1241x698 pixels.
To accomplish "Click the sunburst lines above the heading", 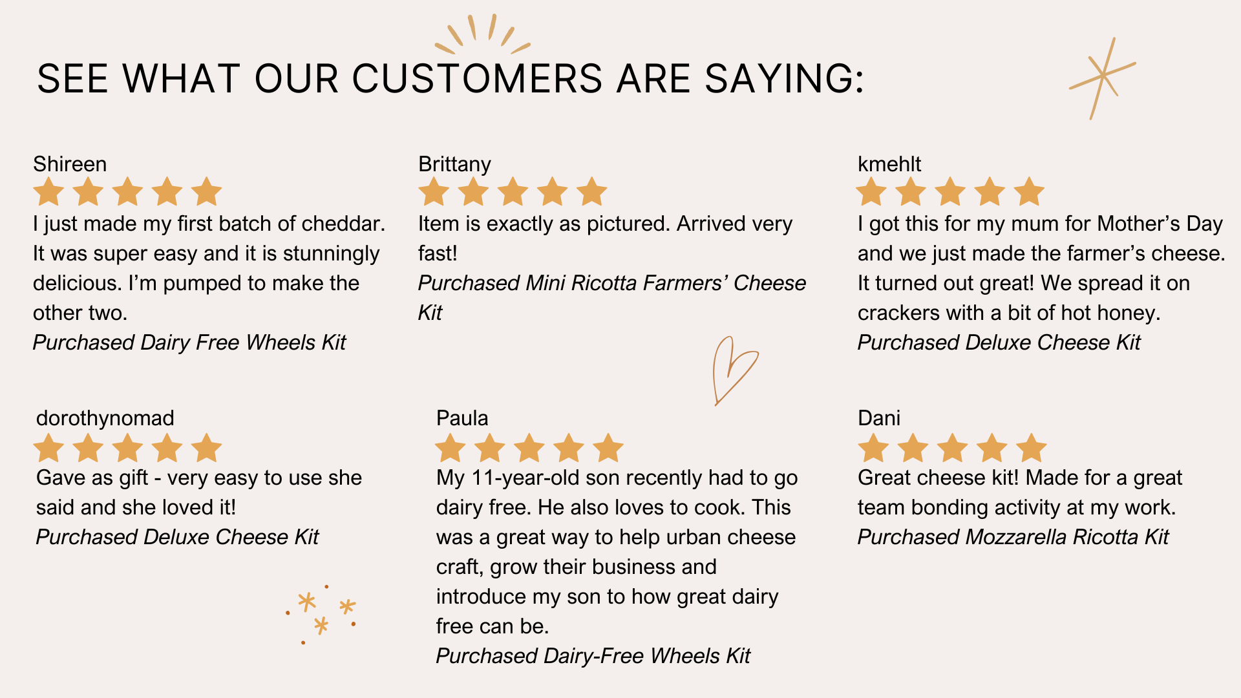I will tap(482, 34).
